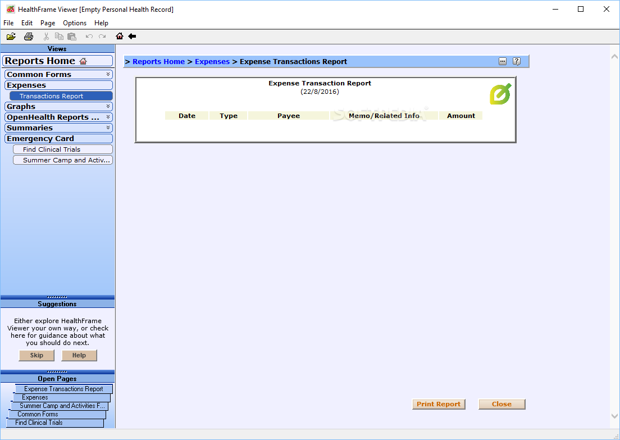Screen dimensions: 620x440
Task: Click the Payee column header
Action: (289, 116)
